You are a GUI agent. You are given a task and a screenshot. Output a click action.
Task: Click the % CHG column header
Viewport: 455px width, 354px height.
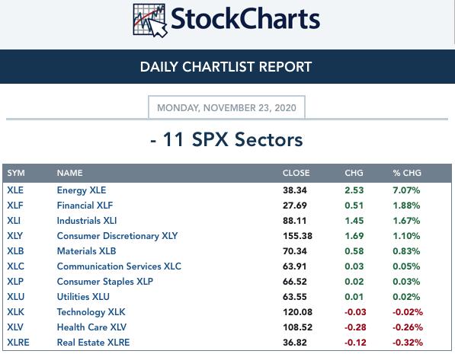tap(407, 173)
